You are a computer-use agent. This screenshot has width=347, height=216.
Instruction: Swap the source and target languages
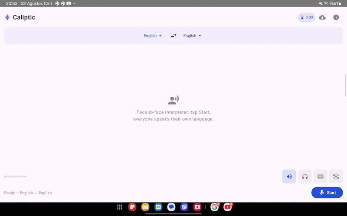point(173,36)
